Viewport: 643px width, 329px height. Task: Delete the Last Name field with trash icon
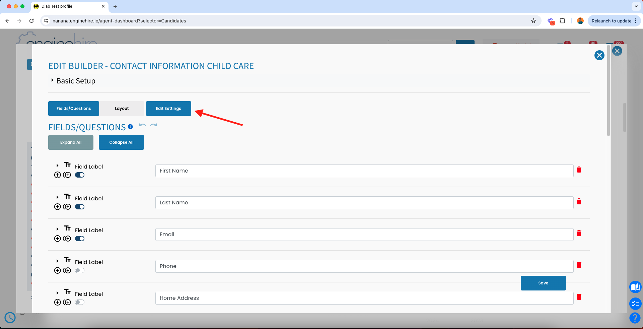[579, 201]
